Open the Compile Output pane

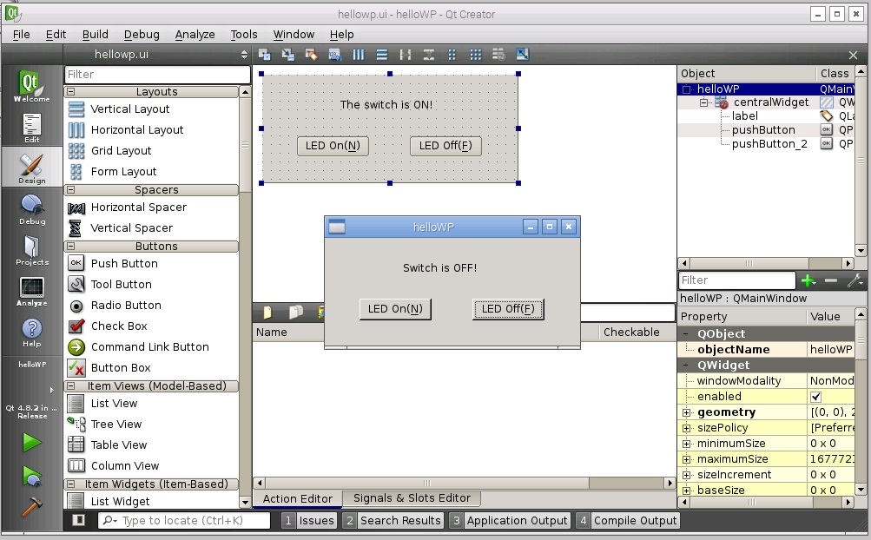(627, 521)
